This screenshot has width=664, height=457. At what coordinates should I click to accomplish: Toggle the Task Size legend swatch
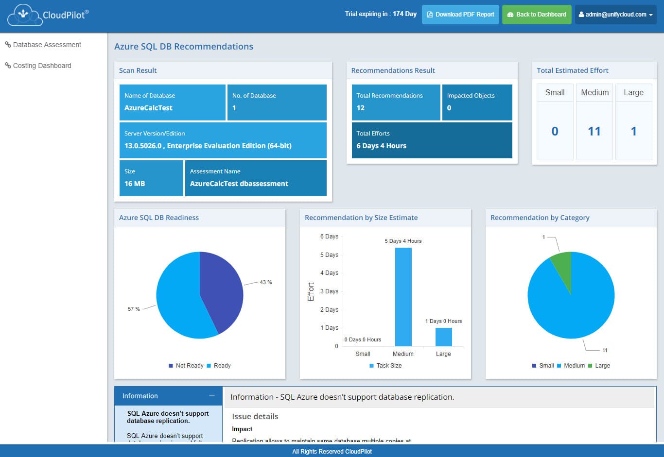pos(372,366)
